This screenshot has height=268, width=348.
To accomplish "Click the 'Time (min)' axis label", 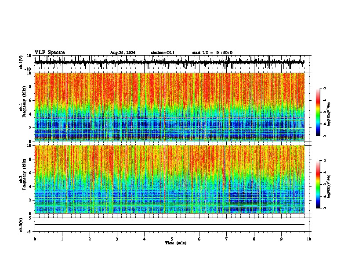I will 176,243.
